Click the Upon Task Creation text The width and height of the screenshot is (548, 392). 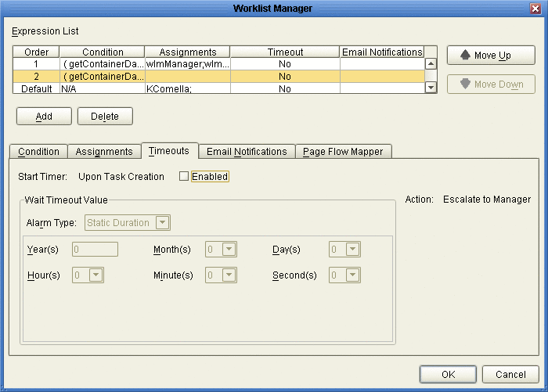[x=121, y=176]
